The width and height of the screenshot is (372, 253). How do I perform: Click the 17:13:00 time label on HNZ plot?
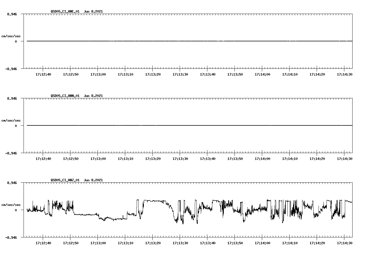pos(98,243)
